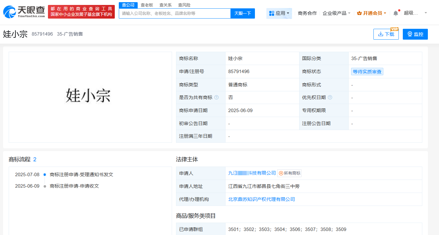Click the apps grid icon beside 应用
The width and height of the screenshot is (439, 235).
(272, 13)
